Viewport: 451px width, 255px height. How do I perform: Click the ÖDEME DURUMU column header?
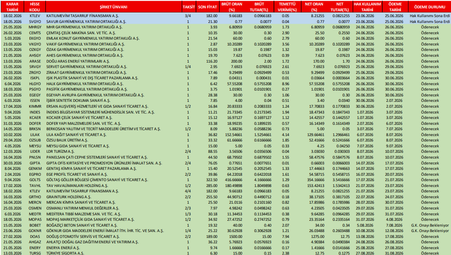tap(429, 7)
